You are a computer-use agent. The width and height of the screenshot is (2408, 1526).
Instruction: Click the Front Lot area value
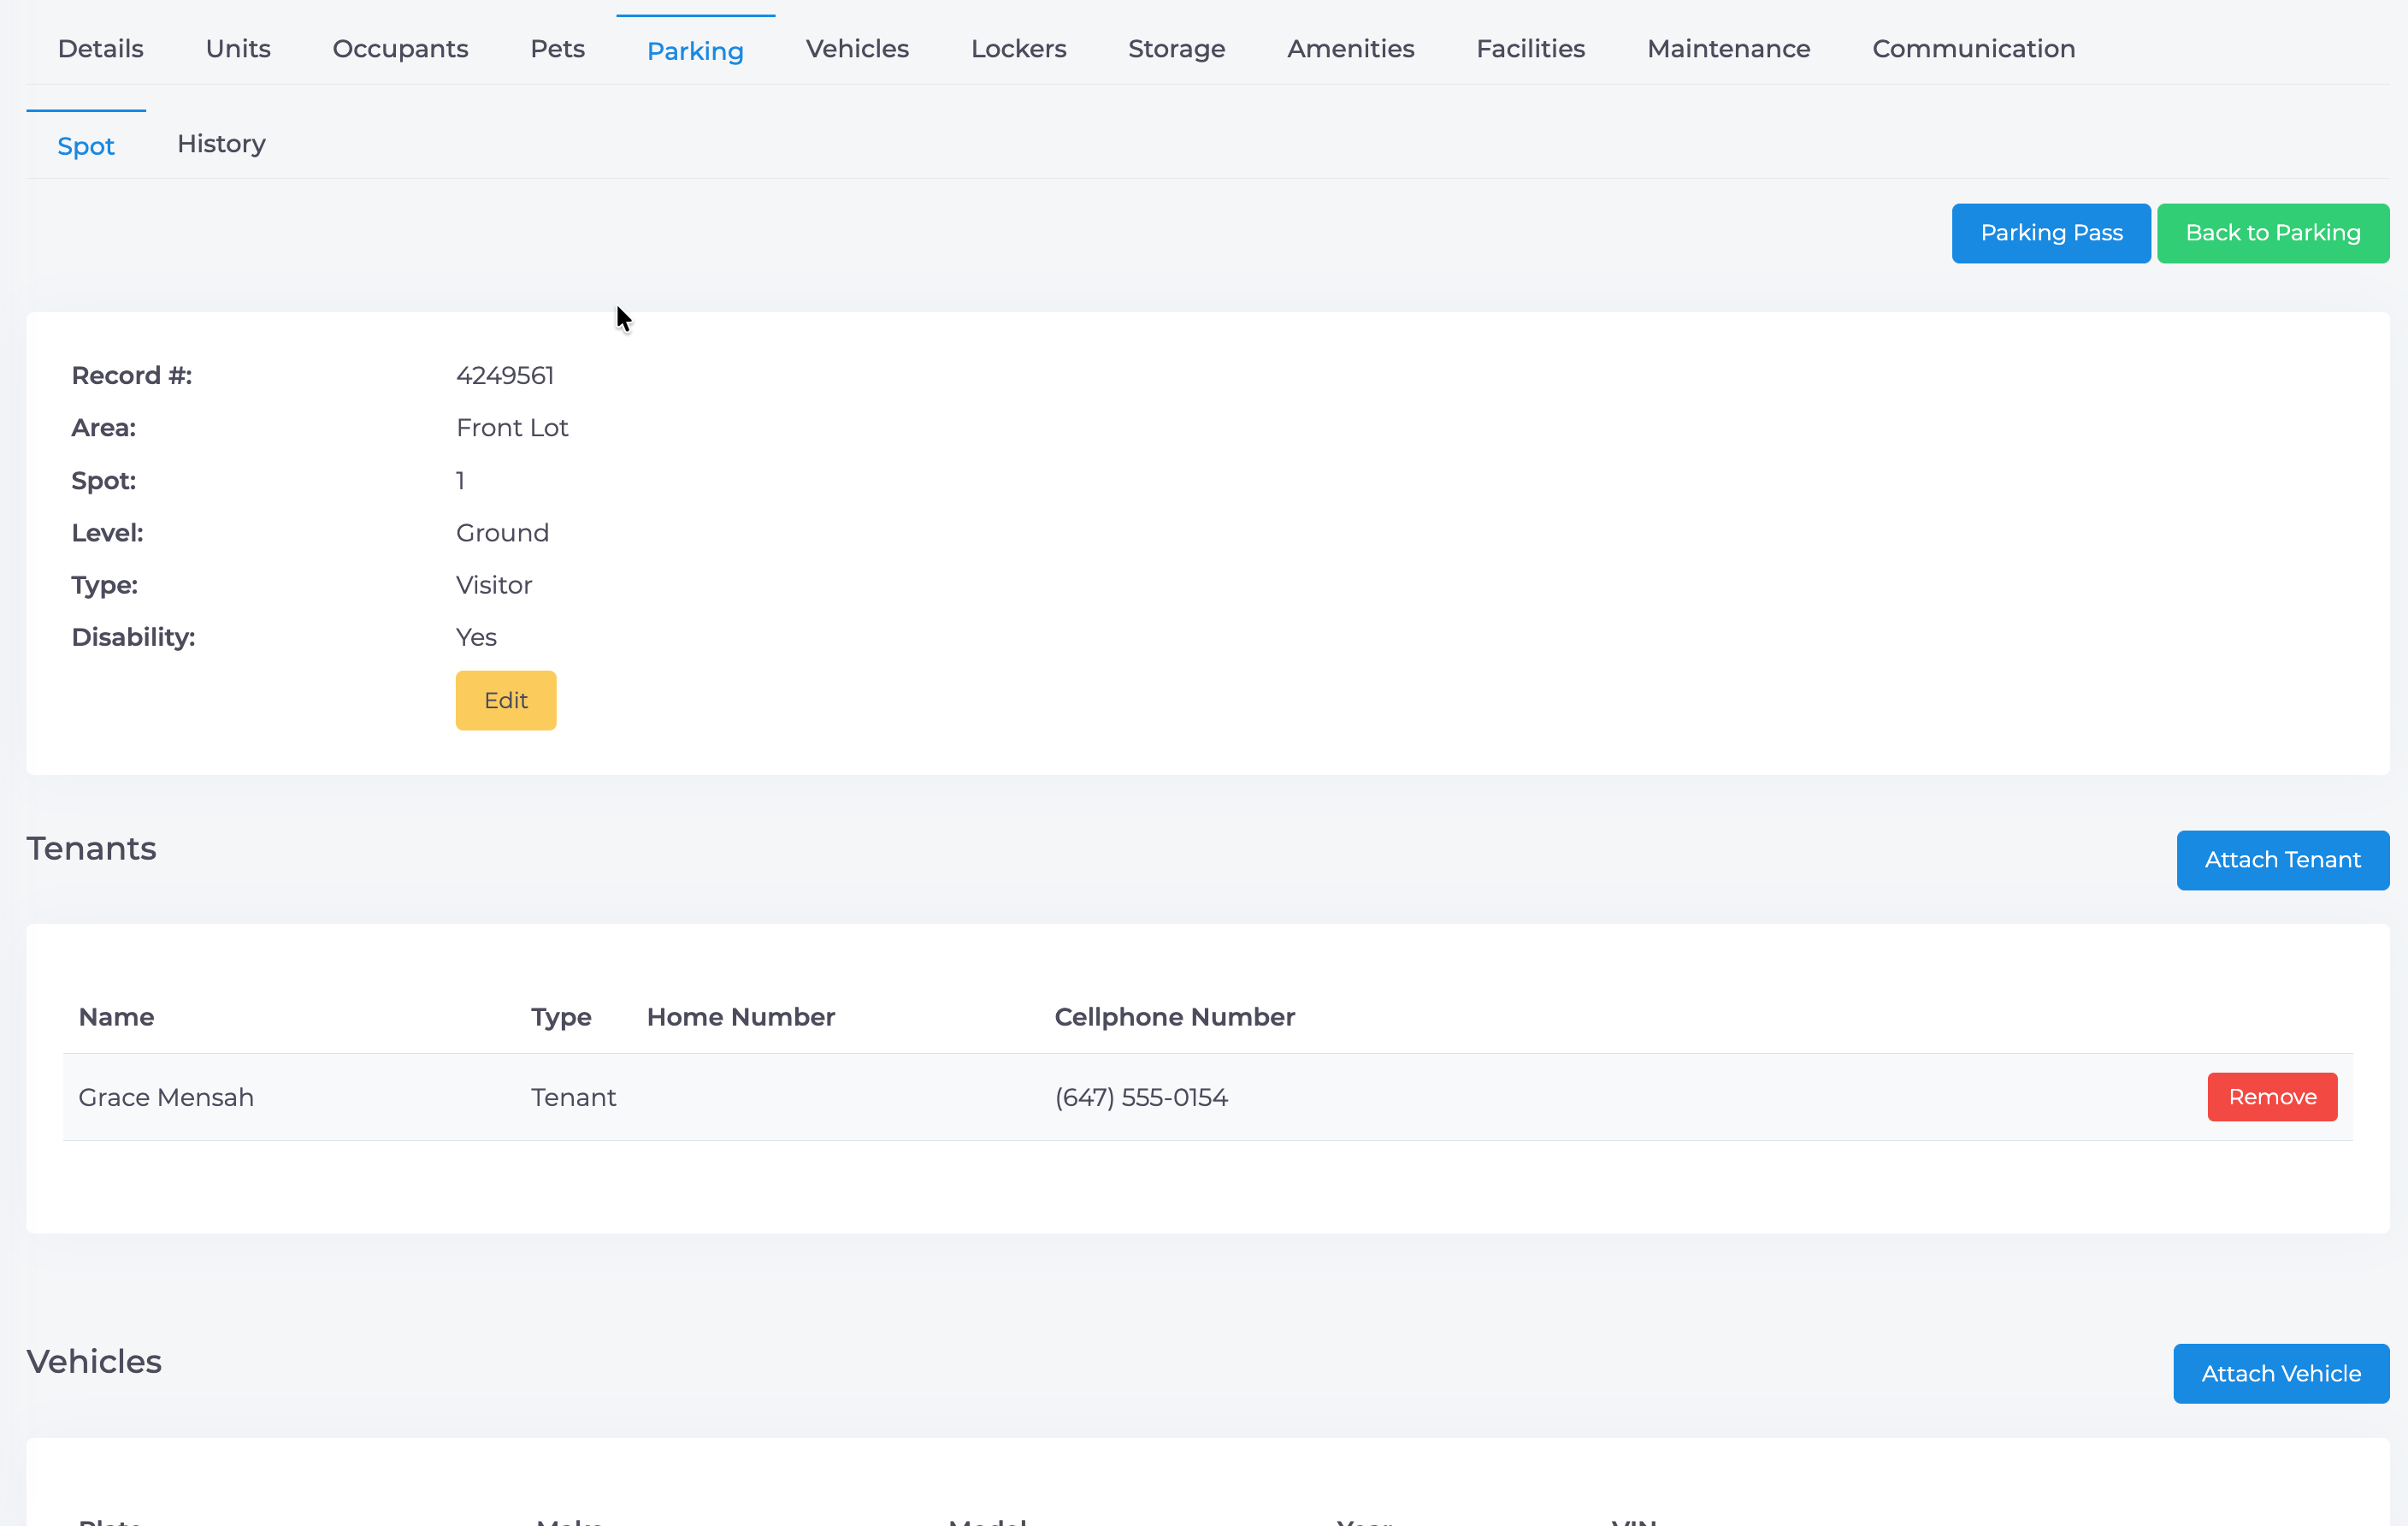pyautogui.click(x=512, y=428)
